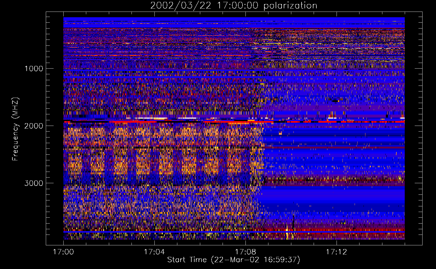
Task: Click the 3000 frequency axis label
Action: coord(34,183)
